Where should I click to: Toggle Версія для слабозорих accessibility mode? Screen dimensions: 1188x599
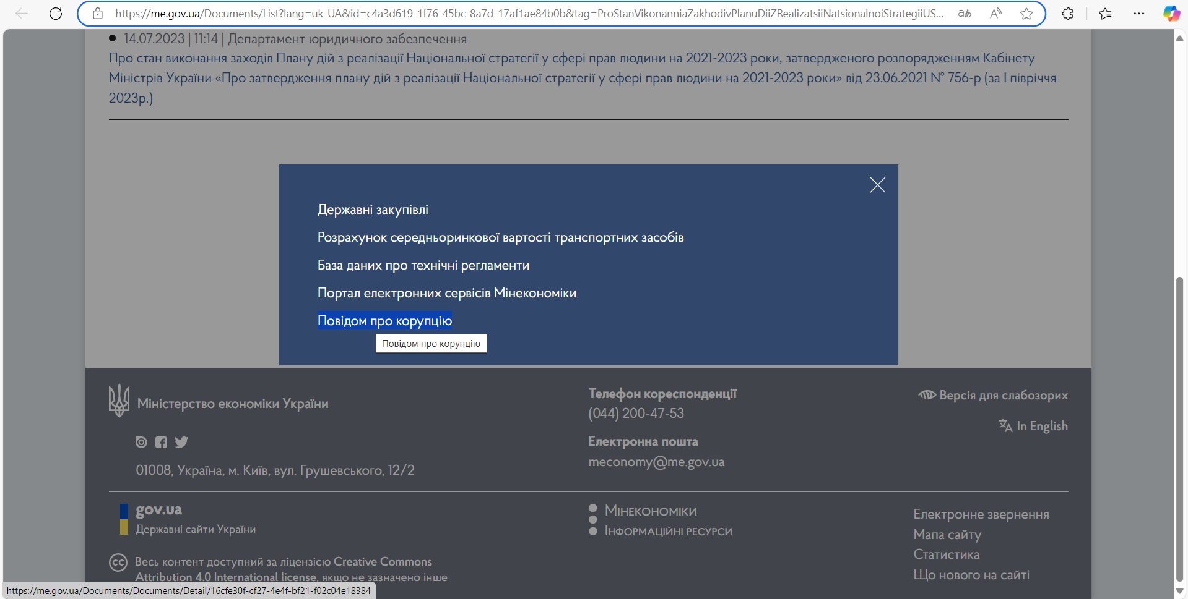tap(994, 396)
